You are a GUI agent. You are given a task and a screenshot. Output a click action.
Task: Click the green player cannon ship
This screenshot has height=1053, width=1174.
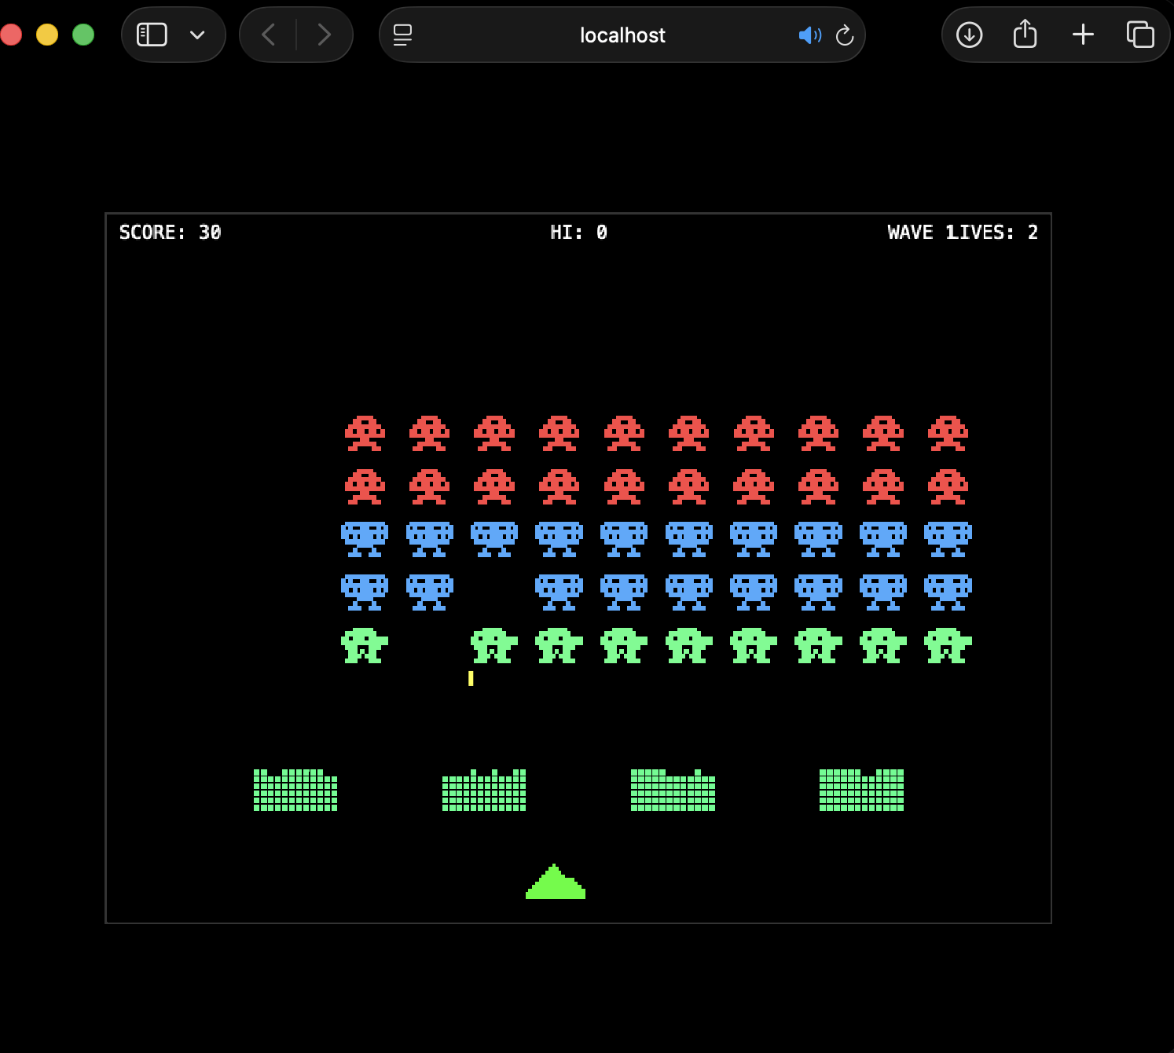pos(556,882)
